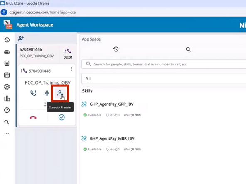Open the help question mark icon
The width and height of the screenshot is (246, 184).
pos(7,110)
